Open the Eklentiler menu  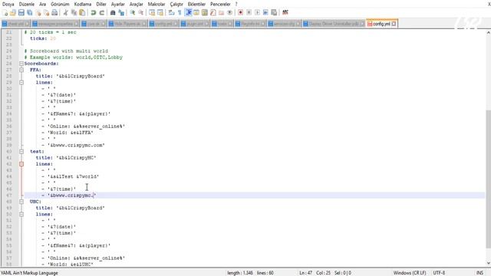coord(196,4)
